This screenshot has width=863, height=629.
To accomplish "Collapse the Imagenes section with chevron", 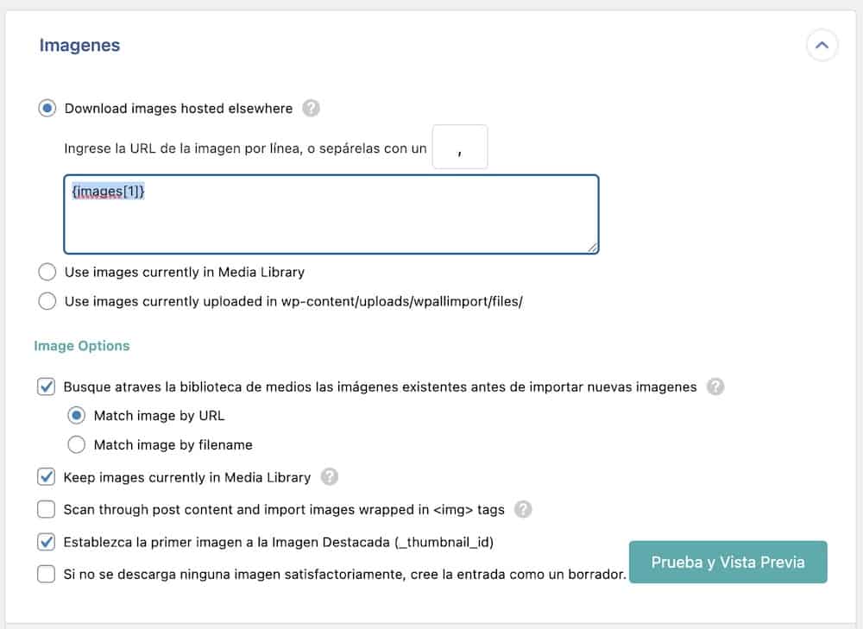I will 822,45.
